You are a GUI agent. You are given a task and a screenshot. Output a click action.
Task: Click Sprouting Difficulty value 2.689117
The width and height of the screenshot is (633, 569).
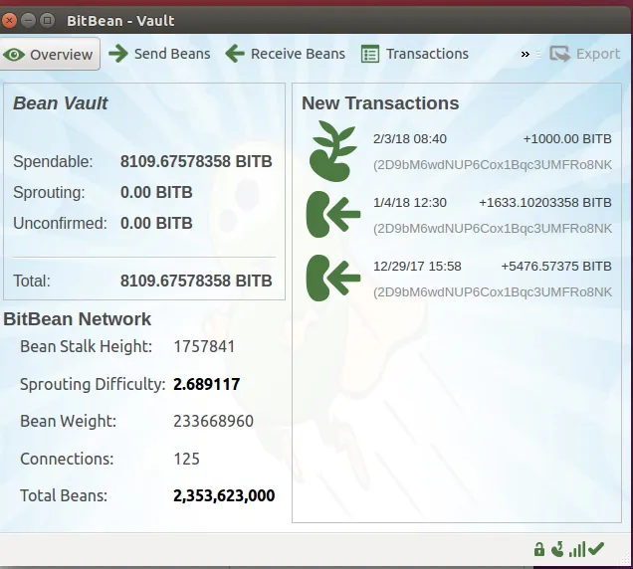coord(207,384)
